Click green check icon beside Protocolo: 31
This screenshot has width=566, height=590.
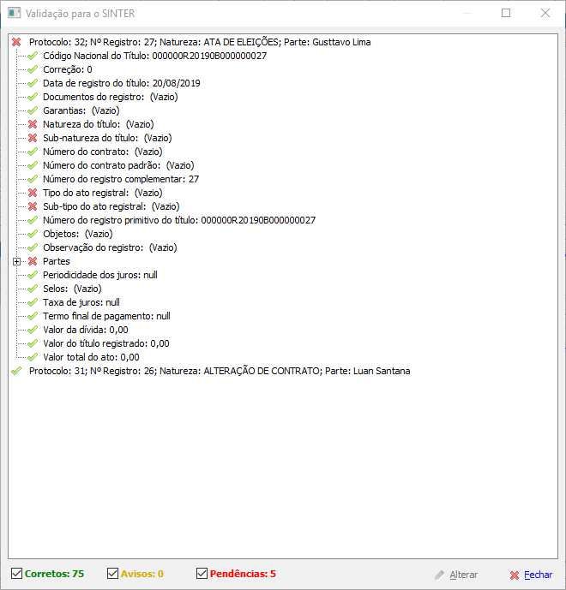point(16,371)
